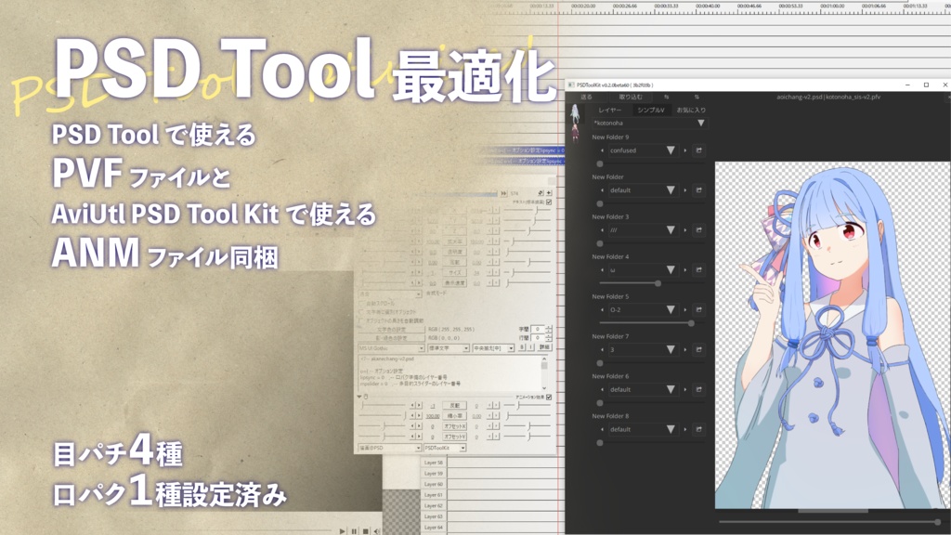Select red-dressed character thumbnail in PSDToolKit sidebar
Image resolution: width=951 pixels, height=535 pixels.
click(575, 134)
